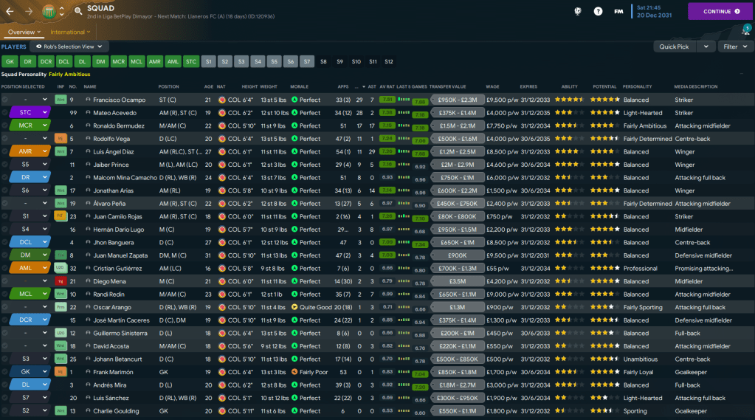
Task: Open the world globe icon
Action: click(x=578, y=11)
